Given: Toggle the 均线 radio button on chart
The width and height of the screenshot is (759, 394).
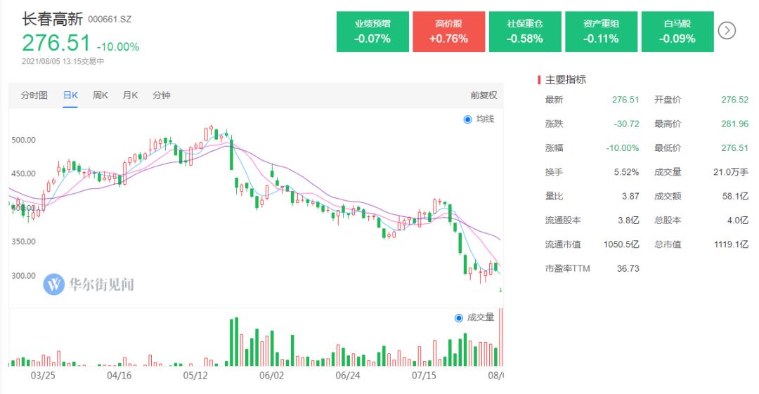Looking at the screenshot, I should [x=467, y=119].
